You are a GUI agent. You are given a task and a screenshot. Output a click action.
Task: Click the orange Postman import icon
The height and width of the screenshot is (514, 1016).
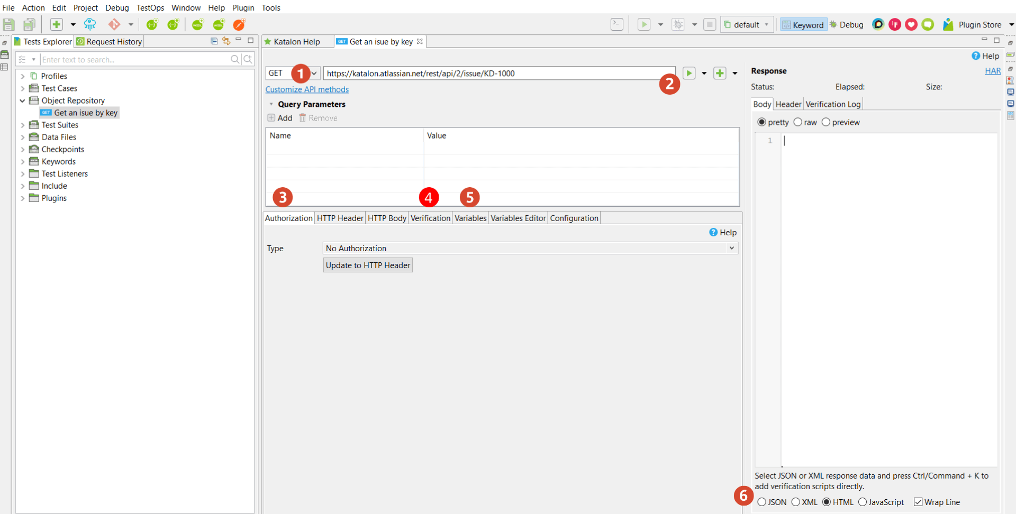click(x=239, y=24)
